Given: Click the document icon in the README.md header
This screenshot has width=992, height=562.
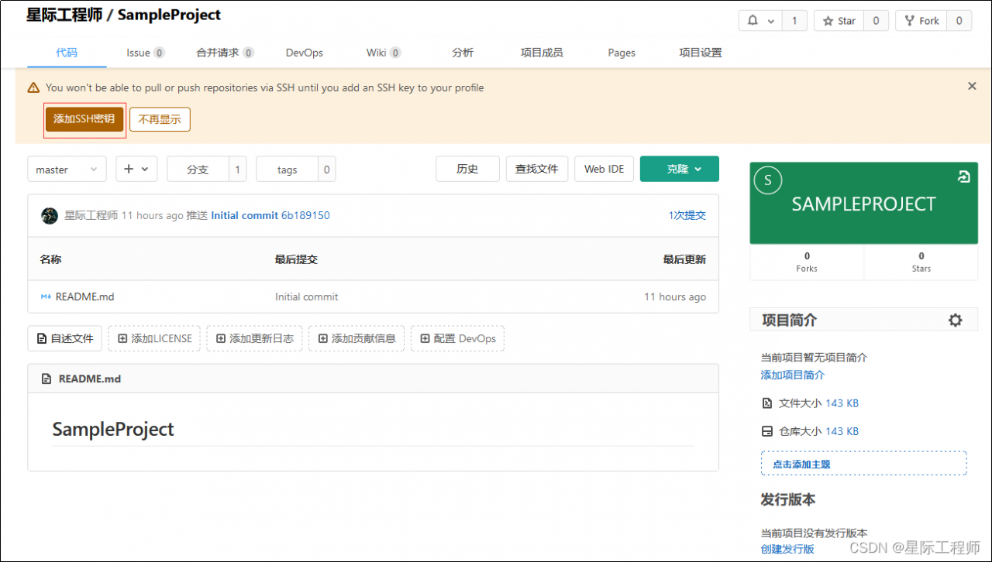Looking at the screenshot, I should click(x=46, y=379).
